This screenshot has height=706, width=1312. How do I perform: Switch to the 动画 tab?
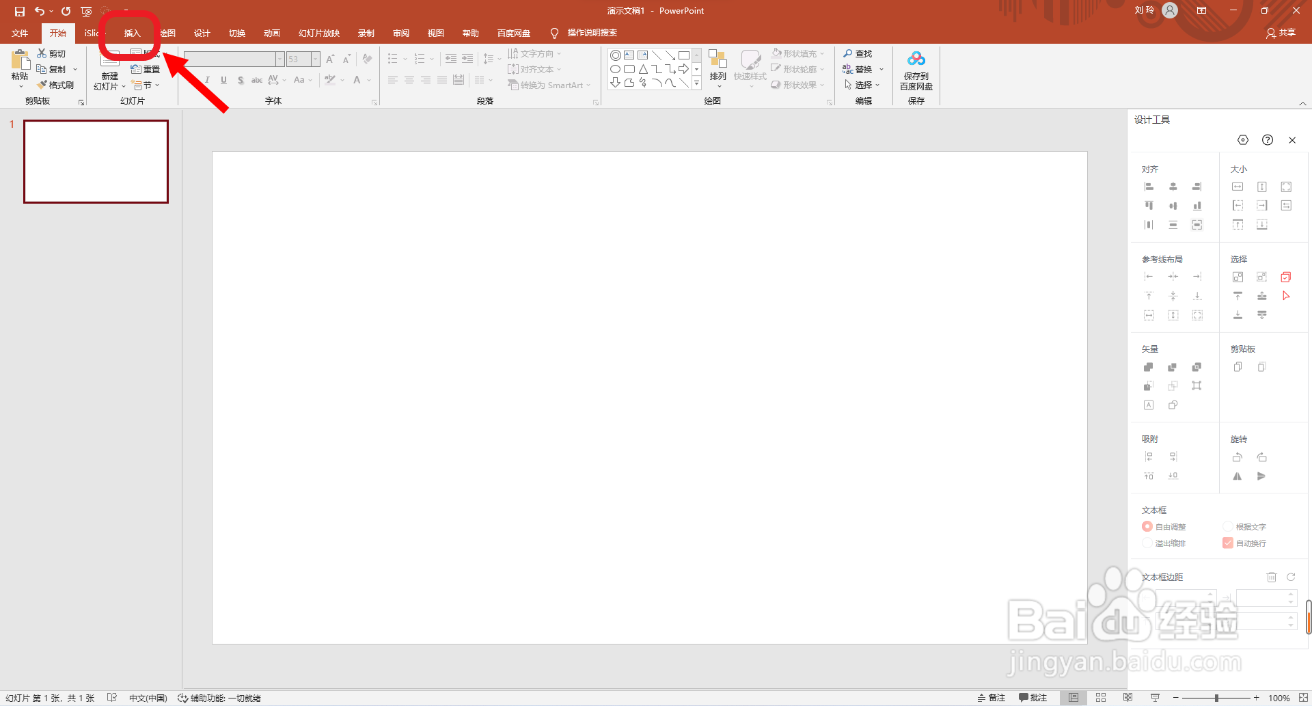coord(272,33)
